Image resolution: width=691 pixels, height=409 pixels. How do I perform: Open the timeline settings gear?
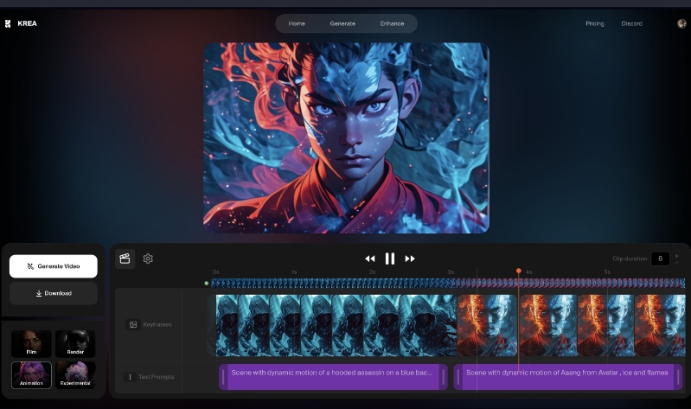coord(148,259)
